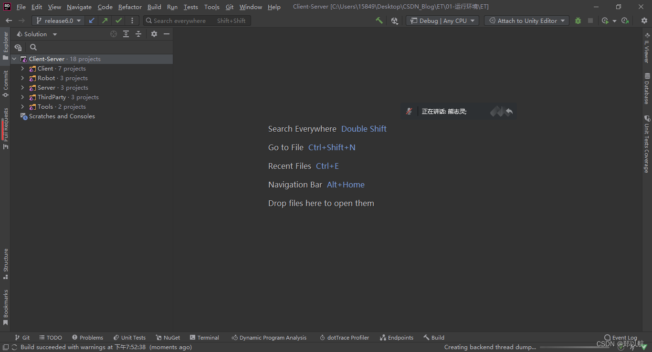Open the Tests menu
Image resolution: width=652 pixels, height=352 pixels.
pyautogui.click(x=190, y=7)
